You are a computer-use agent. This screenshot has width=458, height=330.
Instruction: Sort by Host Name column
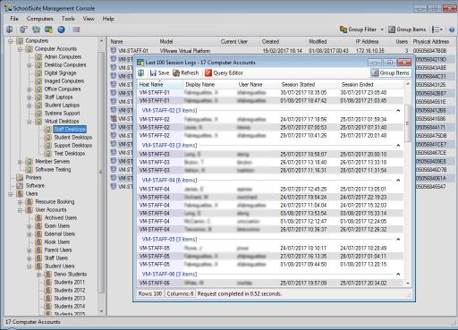(x=160, y=85)
